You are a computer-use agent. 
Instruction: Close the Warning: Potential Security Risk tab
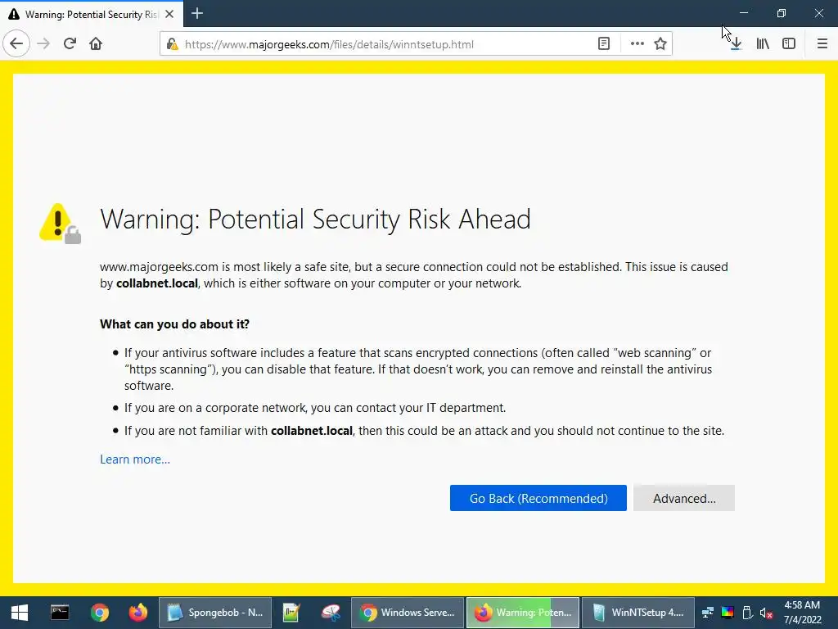coord(169,14)
